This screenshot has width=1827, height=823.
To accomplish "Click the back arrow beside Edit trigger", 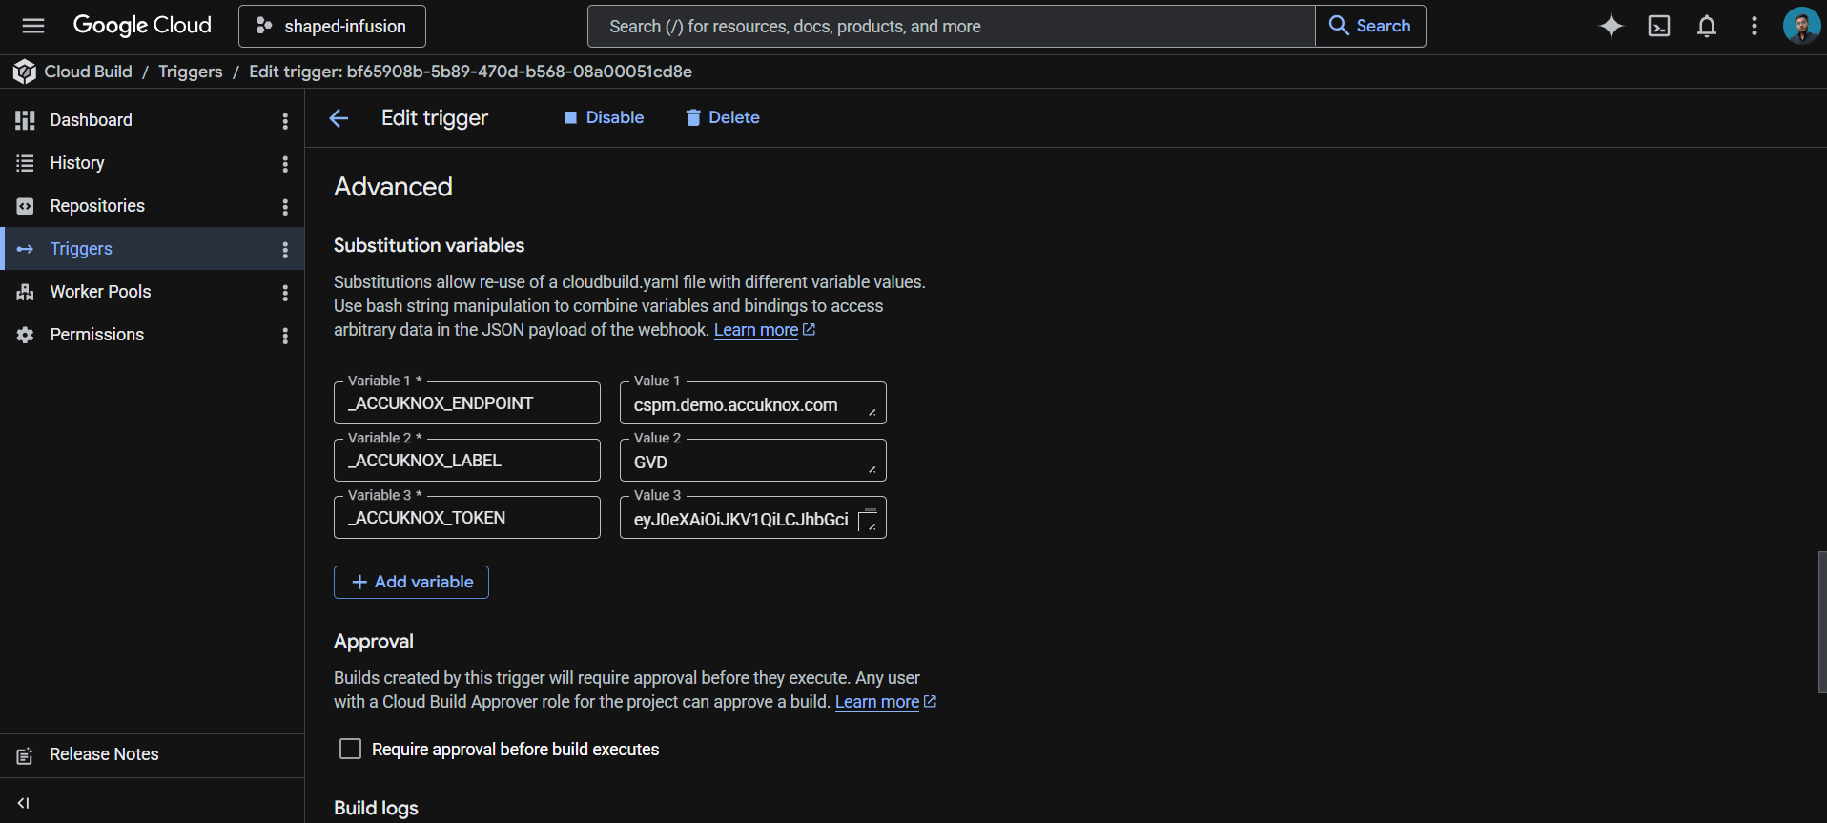I will click(339, 118).
